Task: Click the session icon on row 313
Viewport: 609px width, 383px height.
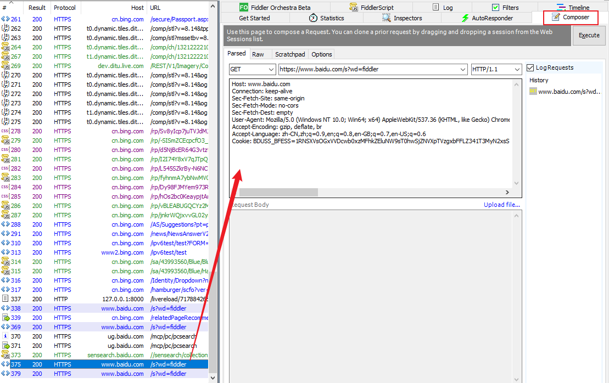Action: point(5,252)
